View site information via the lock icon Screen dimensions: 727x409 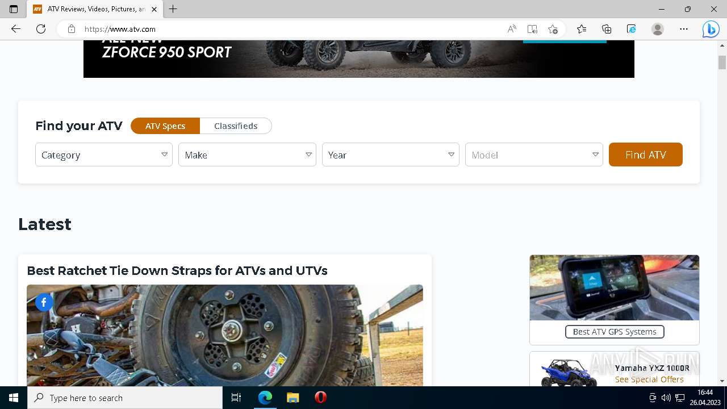(x=71, y=29)
